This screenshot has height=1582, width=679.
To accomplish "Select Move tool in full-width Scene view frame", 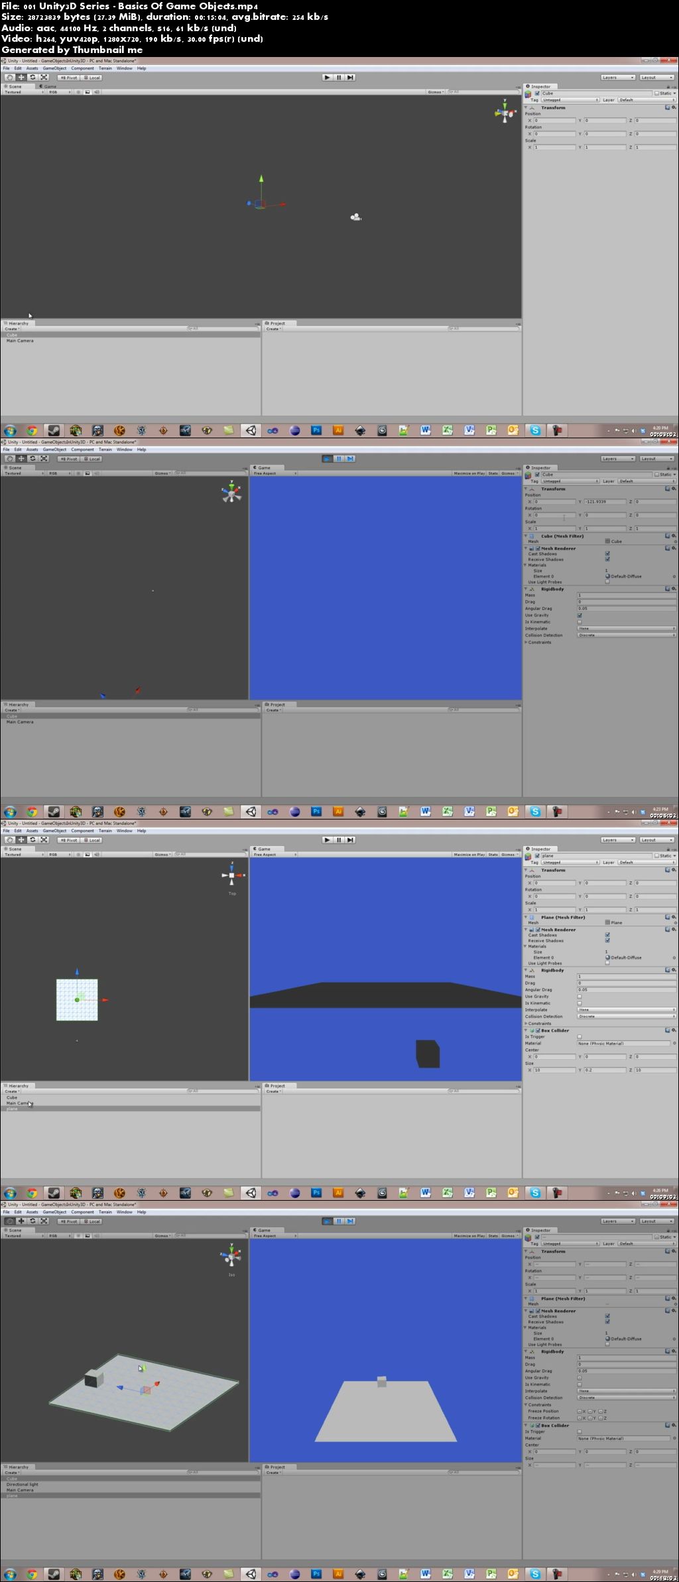I will click(21, 78).
